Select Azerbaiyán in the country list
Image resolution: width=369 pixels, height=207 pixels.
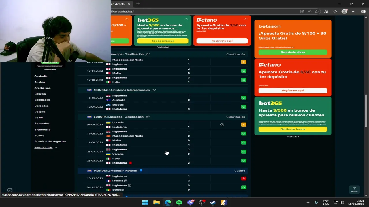(x=43, y=88)
